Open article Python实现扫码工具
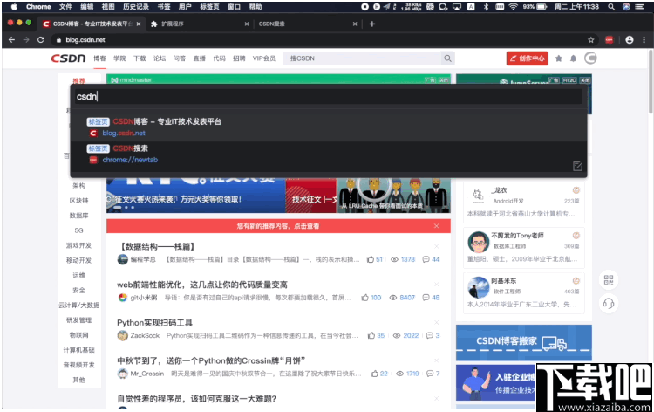 coord(154,323)
